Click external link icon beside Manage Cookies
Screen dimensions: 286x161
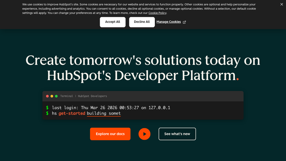tap(184, 22)
